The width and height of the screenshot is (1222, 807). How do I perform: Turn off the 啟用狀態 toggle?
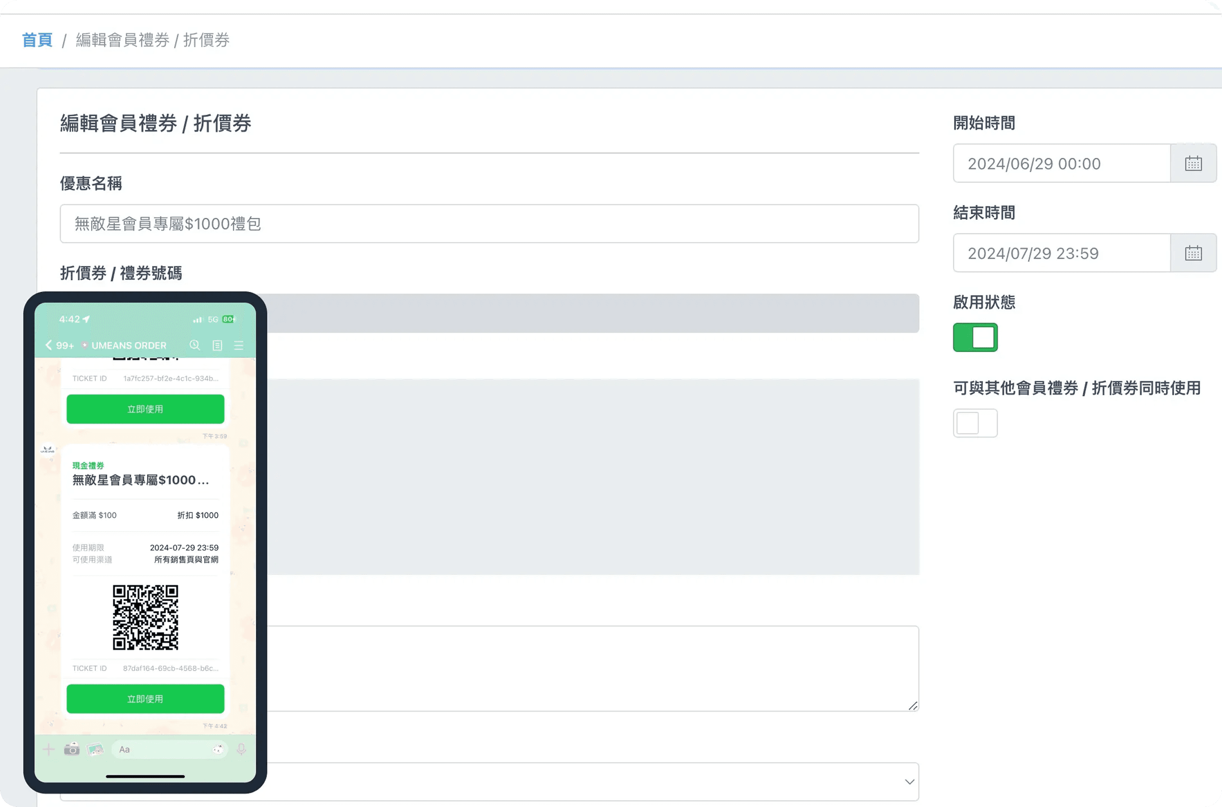coord(975,337)
